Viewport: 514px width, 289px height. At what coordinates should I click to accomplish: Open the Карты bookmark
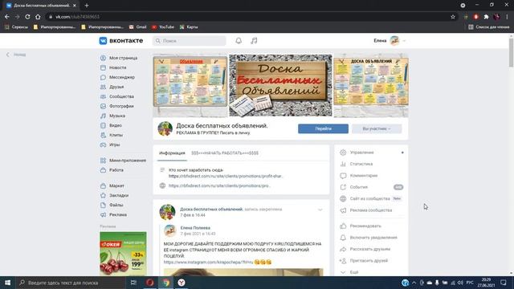pyautogui.click(x=189, y=27)
